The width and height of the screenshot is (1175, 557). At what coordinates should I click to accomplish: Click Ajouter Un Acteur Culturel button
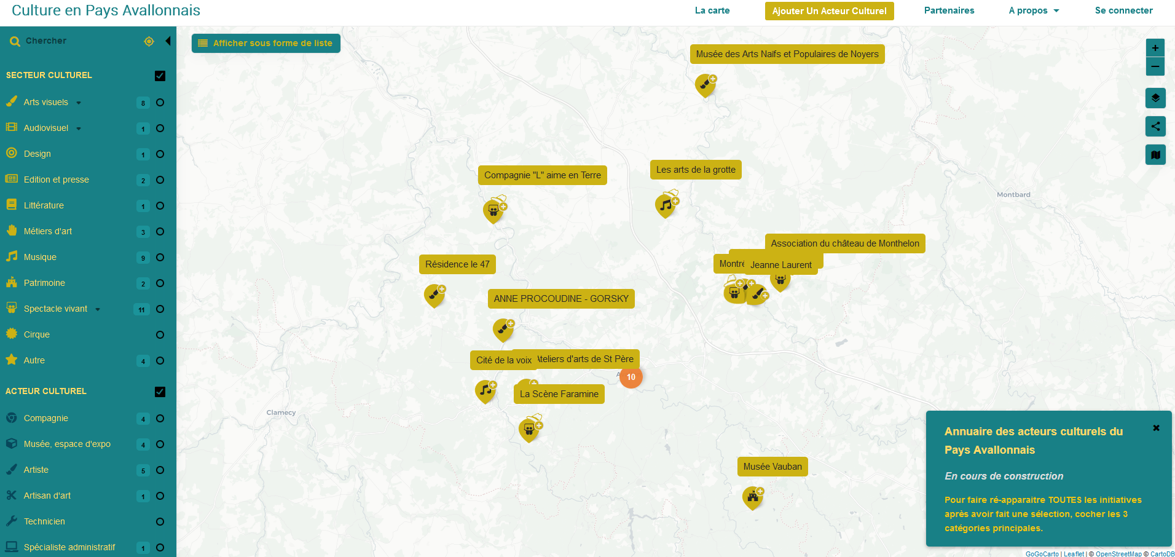tap(829, 11)
